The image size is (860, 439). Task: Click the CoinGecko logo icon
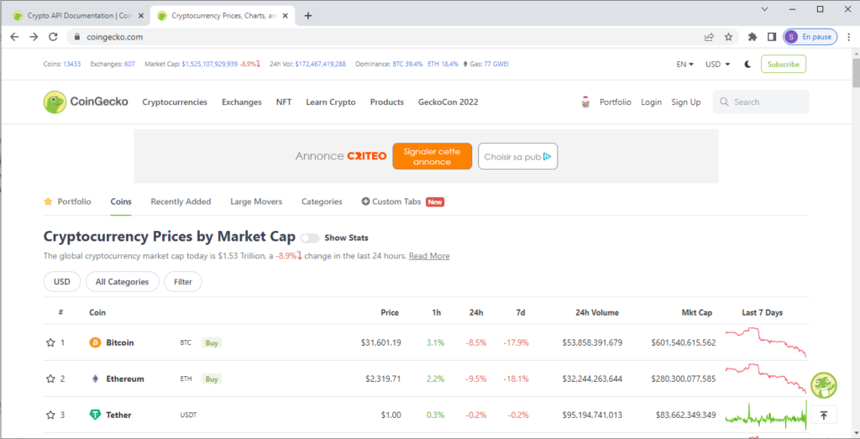pos(55,102)
